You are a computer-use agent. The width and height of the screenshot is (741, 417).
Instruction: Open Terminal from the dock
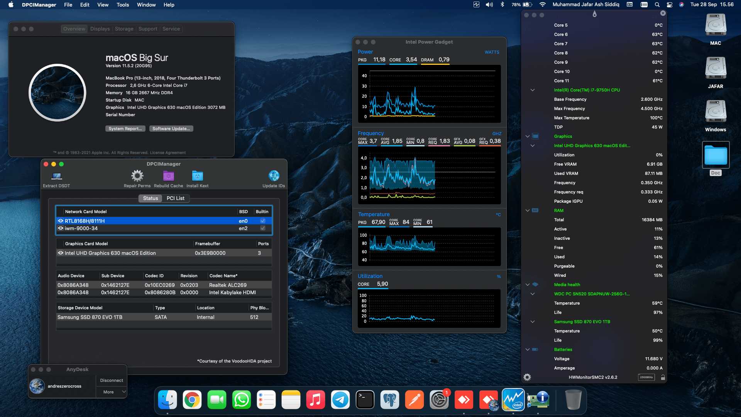(x=365, y=400)
